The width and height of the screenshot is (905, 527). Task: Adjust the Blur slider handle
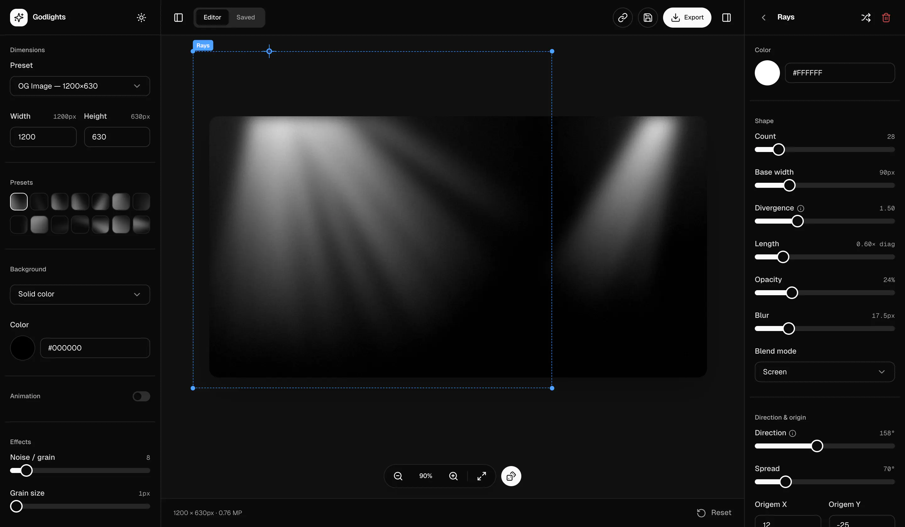(x=789, y=329)
